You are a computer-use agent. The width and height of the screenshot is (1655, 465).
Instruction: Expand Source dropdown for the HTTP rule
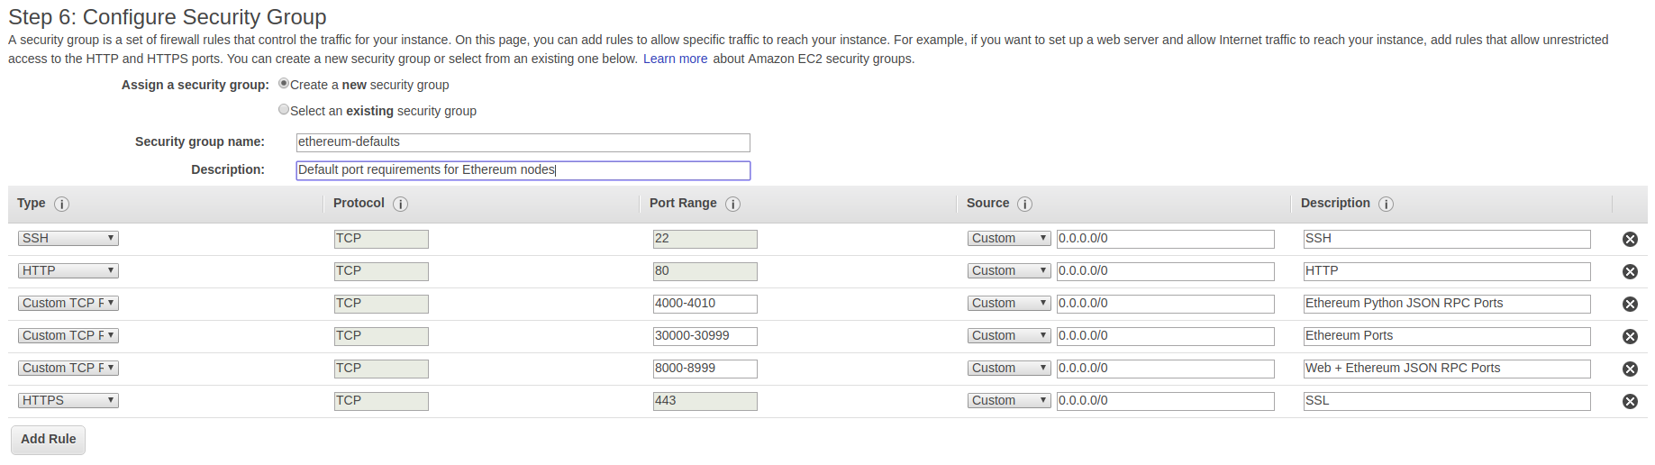click(x=1009, y=270)
